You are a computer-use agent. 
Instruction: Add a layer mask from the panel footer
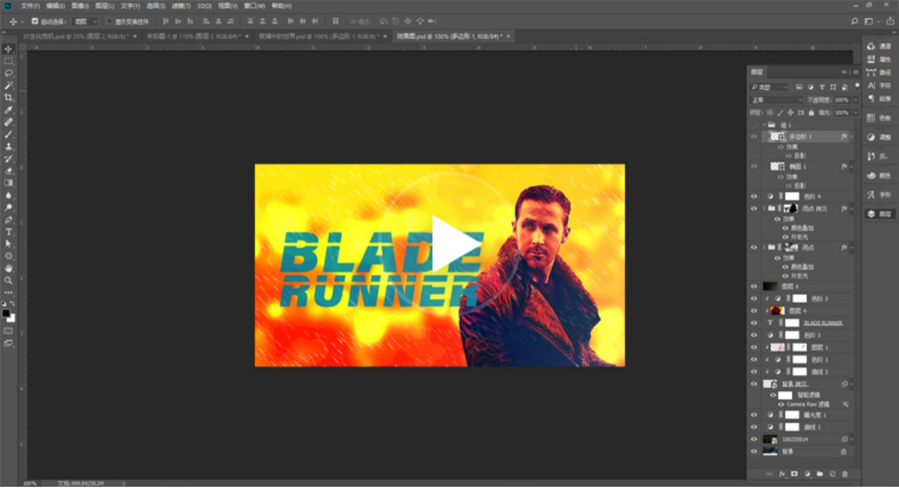pyautogui.click(x=795, y=474)
